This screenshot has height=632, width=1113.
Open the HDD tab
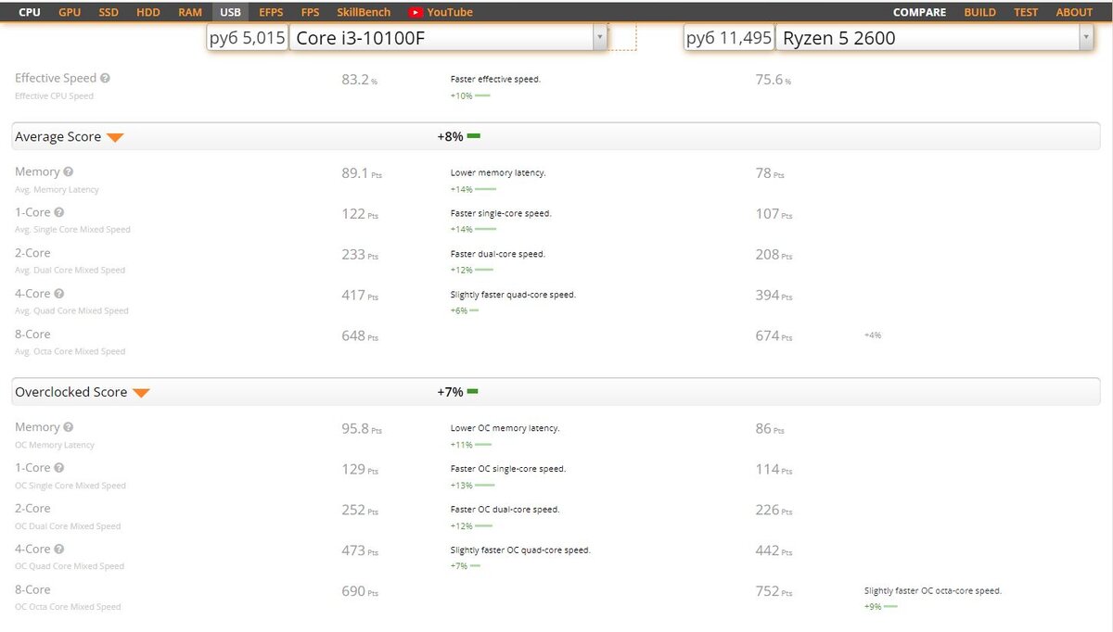[x=147, y=12]
